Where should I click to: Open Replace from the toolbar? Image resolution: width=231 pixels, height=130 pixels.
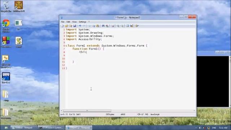[107, 26]
